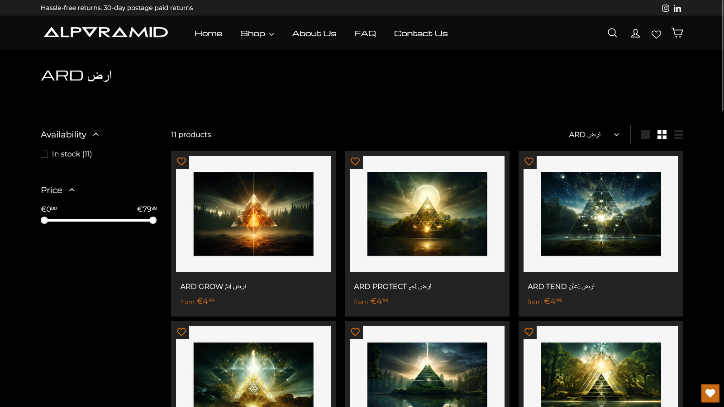Click the '11 products' count text

191,135
